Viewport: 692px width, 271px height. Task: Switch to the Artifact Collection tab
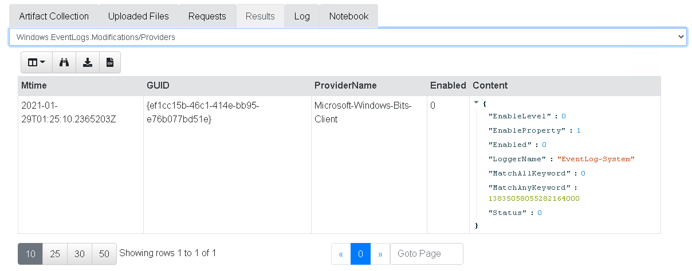pos(54,16)
